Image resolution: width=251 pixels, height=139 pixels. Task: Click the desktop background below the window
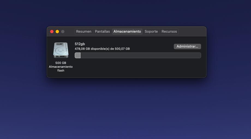(x=125, y=109)
